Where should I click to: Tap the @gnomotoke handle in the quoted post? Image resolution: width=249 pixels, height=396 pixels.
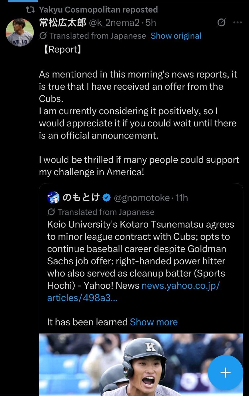142,198
